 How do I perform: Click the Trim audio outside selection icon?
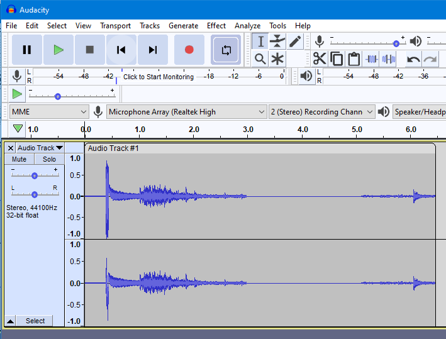[372, 59]
